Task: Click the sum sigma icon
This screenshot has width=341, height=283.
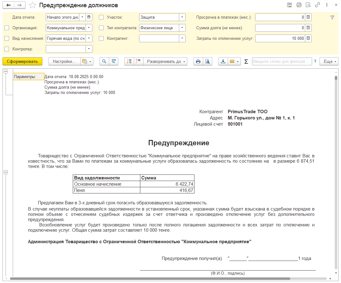Action: (246, 62)
